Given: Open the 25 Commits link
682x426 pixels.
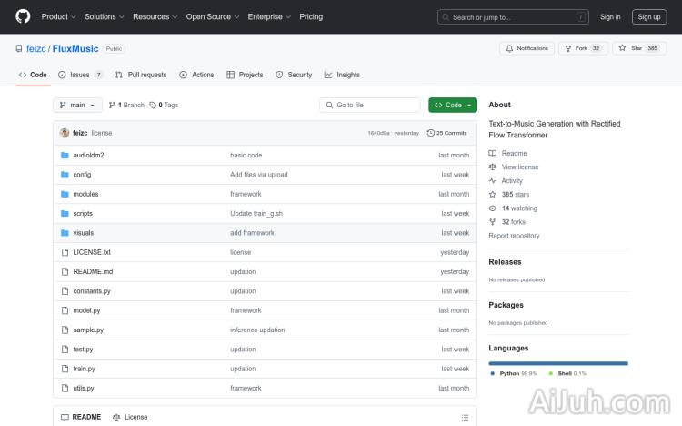Looking at the screenshot, I should [447, 133].
